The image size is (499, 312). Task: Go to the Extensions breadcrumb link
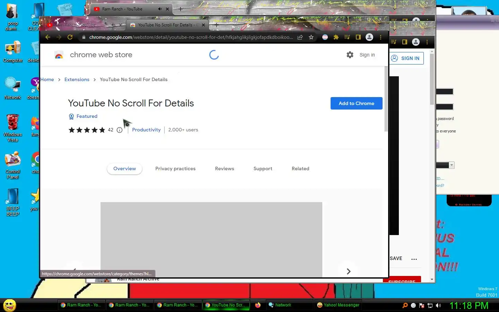(x=77, y=79)
